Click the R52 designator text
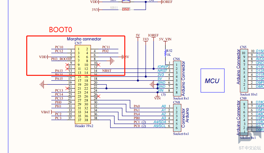This screenshot has height=153, width=264. pyautogui.click(x=169, y=51)
